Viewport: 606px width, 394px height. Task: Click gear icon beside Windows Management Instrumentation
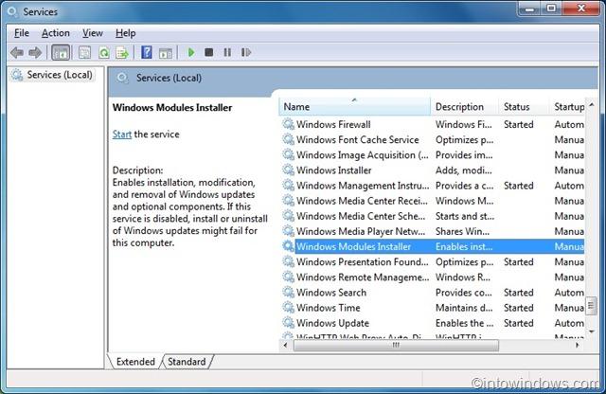pos(288,186)
